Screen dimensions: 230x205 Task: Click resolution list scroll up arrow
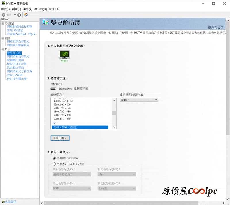(114, 100)
